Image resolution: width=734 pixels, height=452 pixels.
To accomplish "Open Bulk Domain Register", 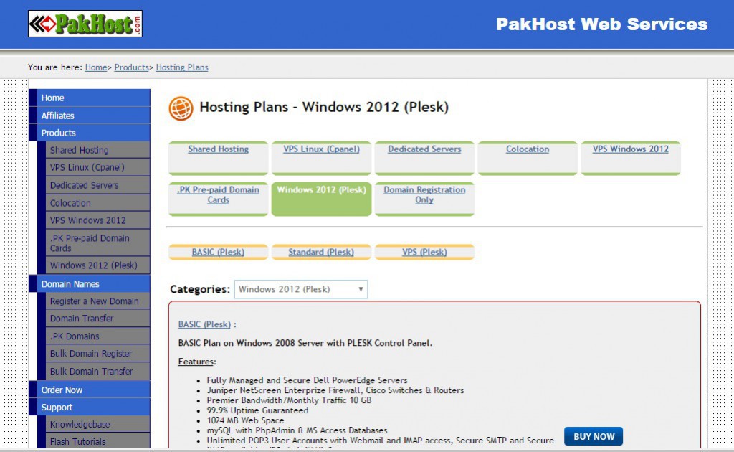I will (97, 354).
